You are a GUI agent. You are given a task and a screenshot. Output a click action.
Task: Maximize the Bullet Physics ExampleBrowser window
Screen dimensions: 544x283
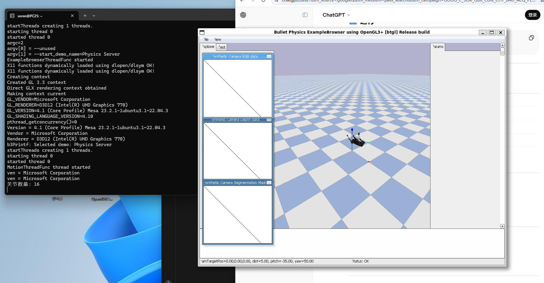[492, 32]
